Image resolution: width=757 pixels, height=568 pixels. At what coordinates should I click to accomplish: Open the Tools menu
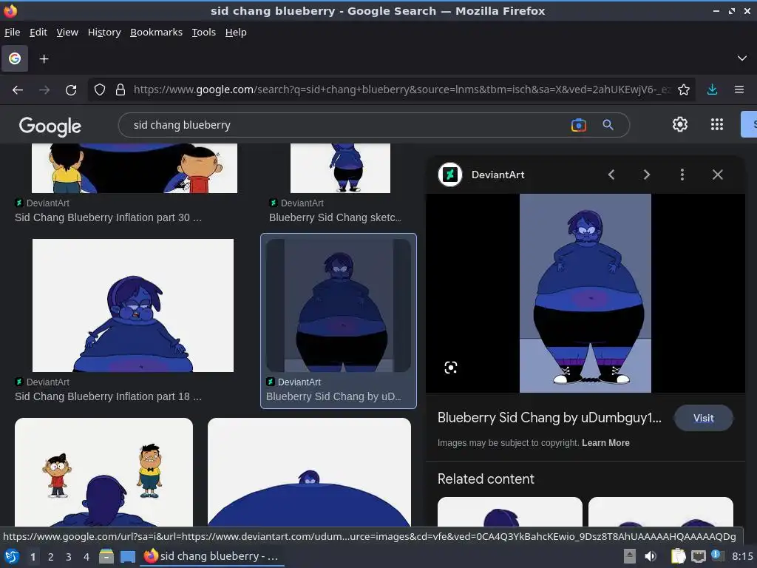tap(204, 33)
